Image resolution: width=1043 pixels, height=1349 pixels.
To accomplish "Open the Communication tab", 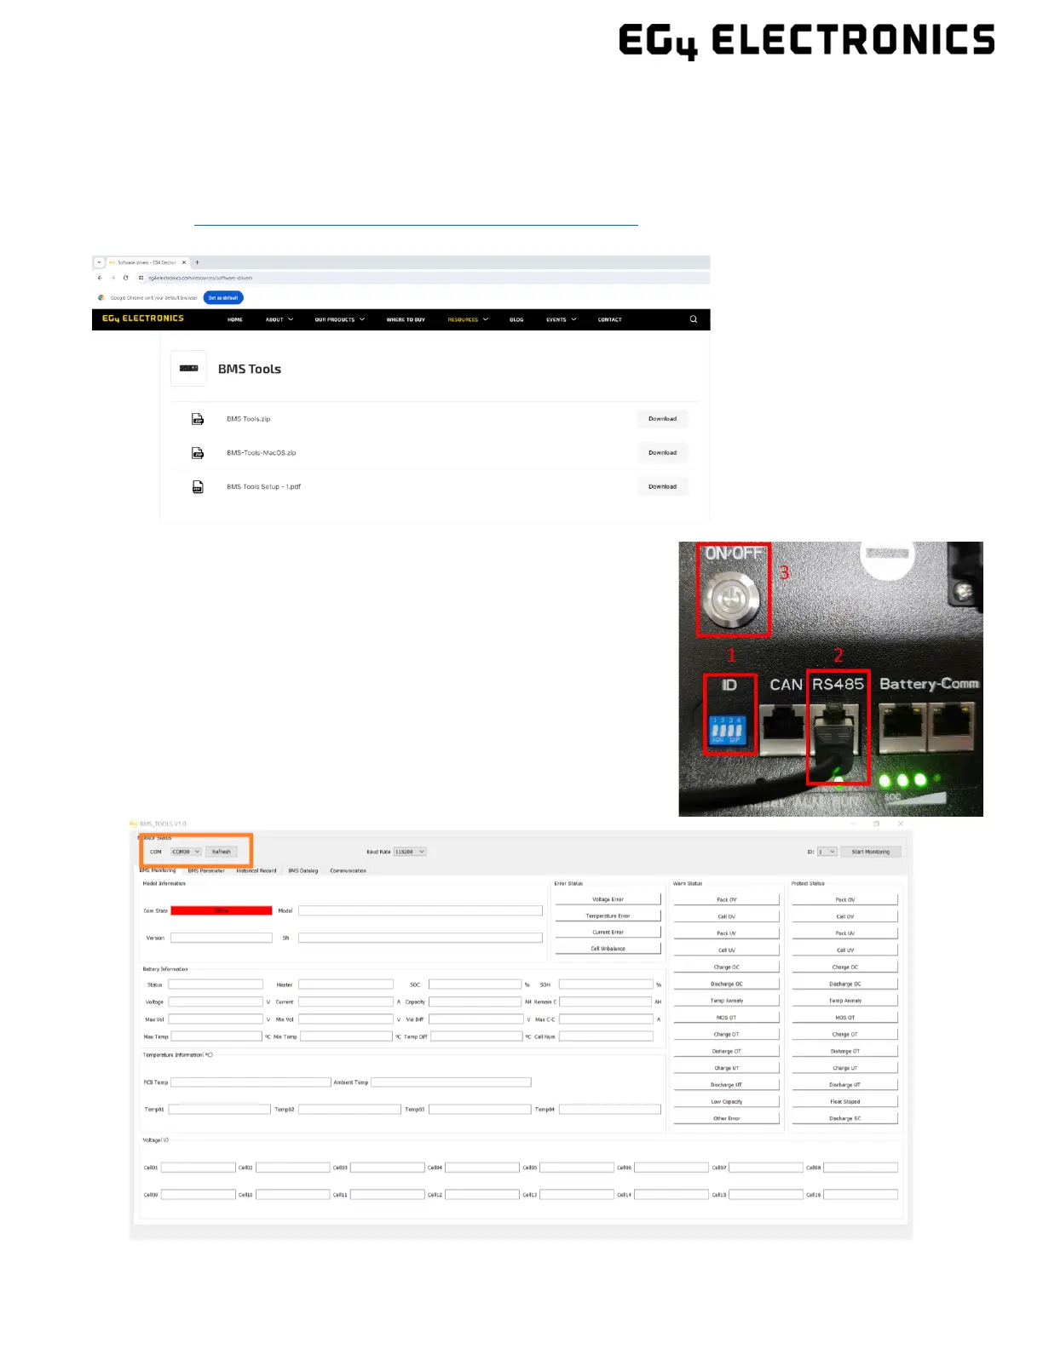I will (349, 870).
